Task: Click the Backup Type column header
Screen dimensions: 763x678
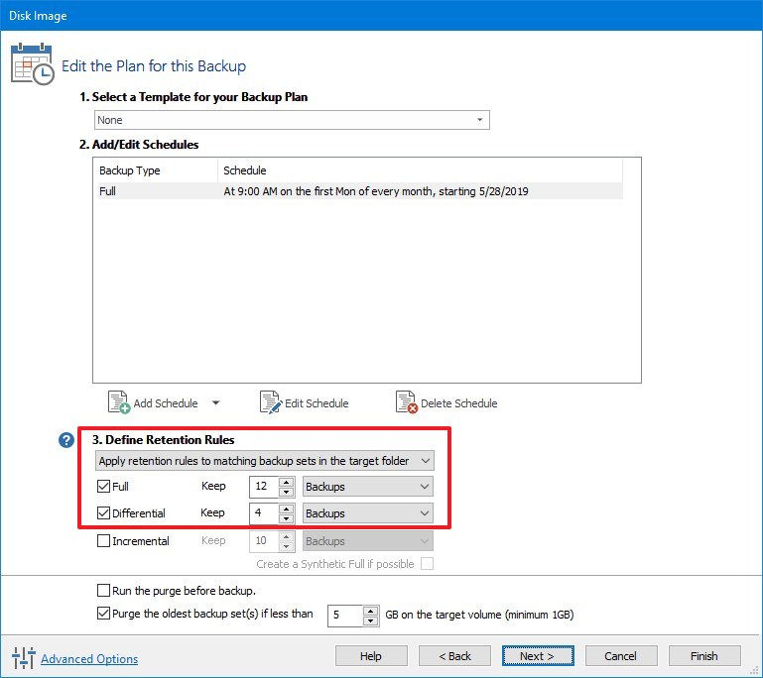Action: point(156,170)
